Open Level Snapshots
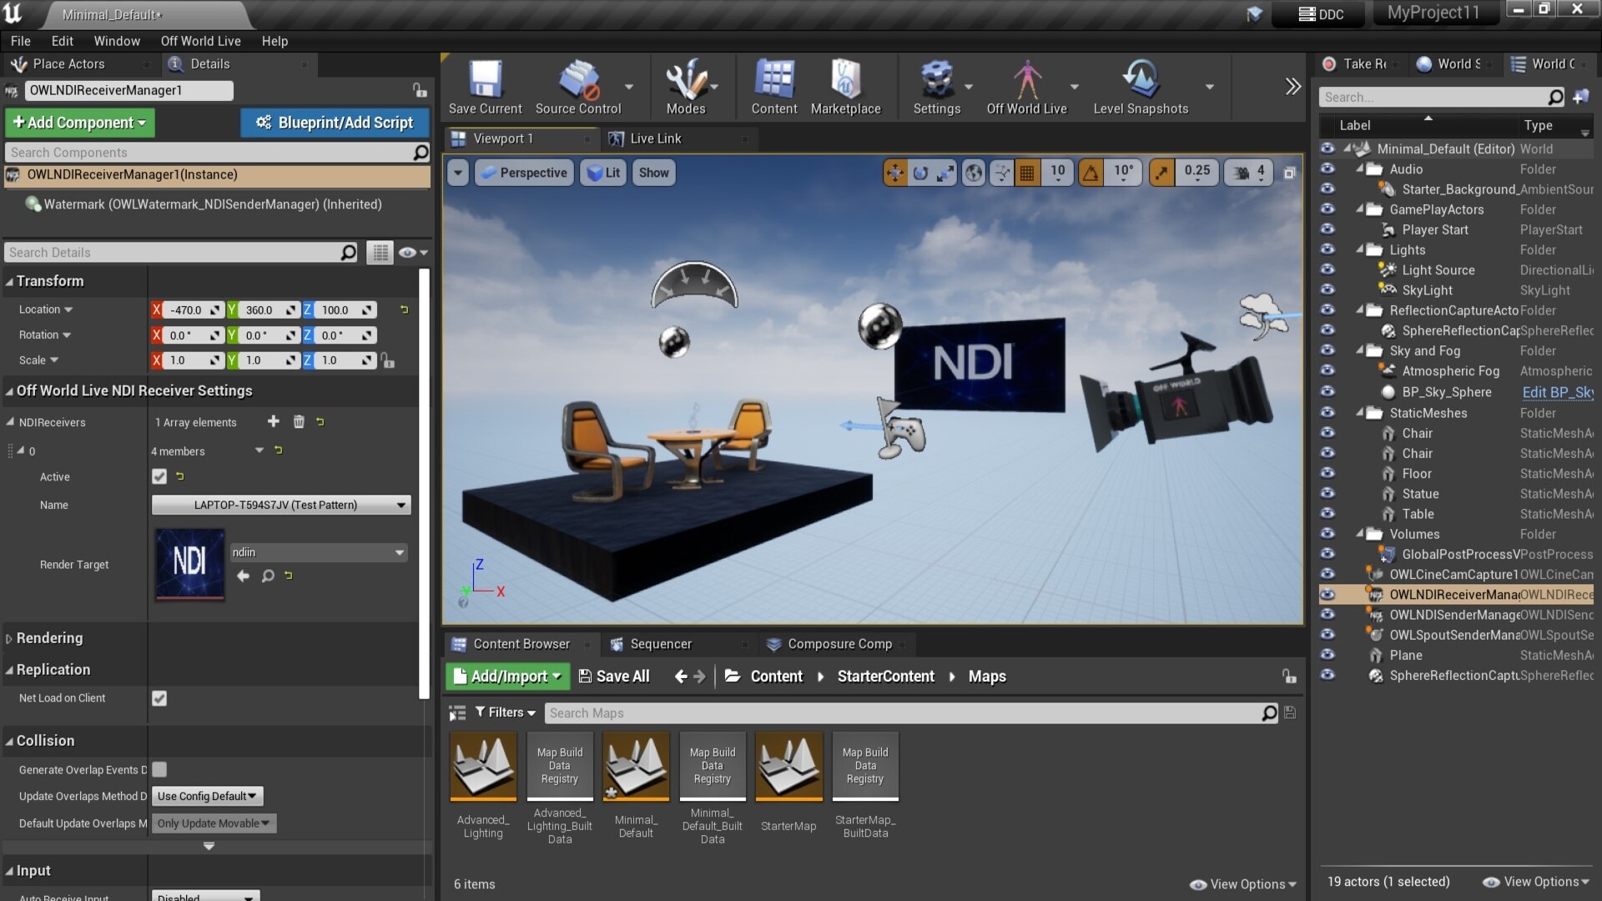 [x=1142, y=83]
